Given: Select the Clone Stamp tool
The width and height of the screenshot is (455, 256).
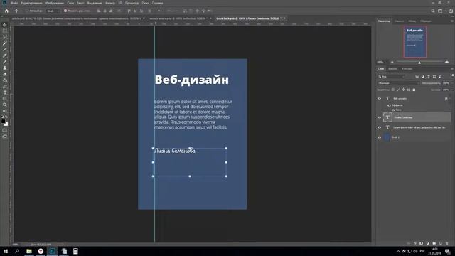Looking at the screenshot, I should coord(5,68).
